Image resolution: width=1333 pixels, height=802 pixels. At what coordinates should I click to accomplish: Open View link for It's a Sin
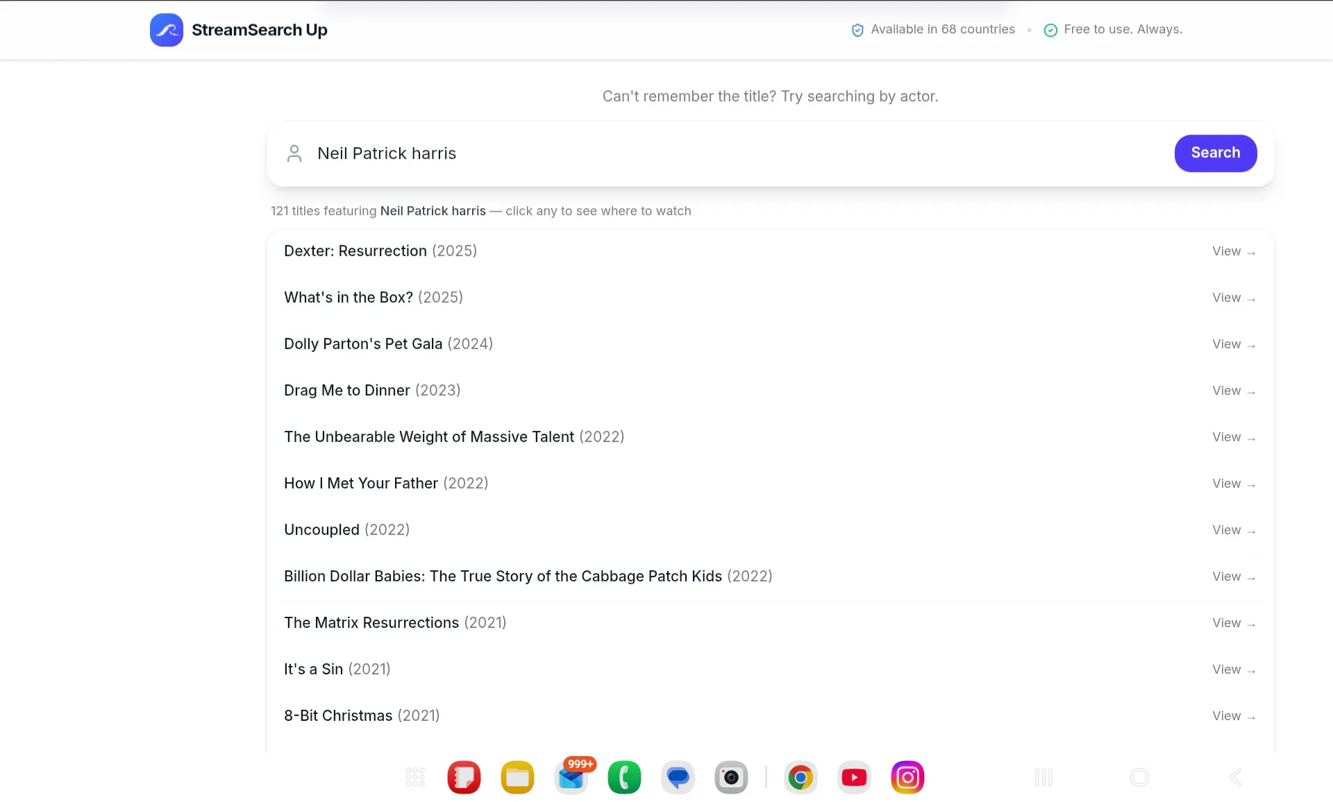tap(1234, 669)
